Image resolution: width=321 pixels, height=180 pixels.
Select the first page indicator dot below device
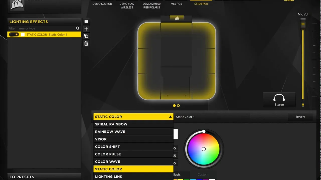point(174,105)
